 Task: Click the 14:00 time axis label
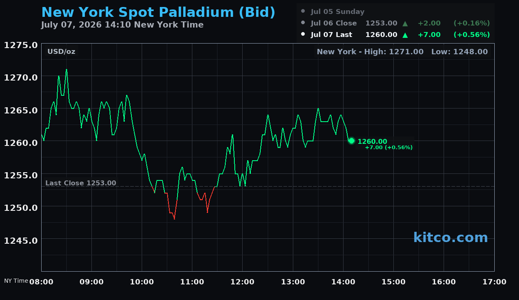(x=343, y=282)
